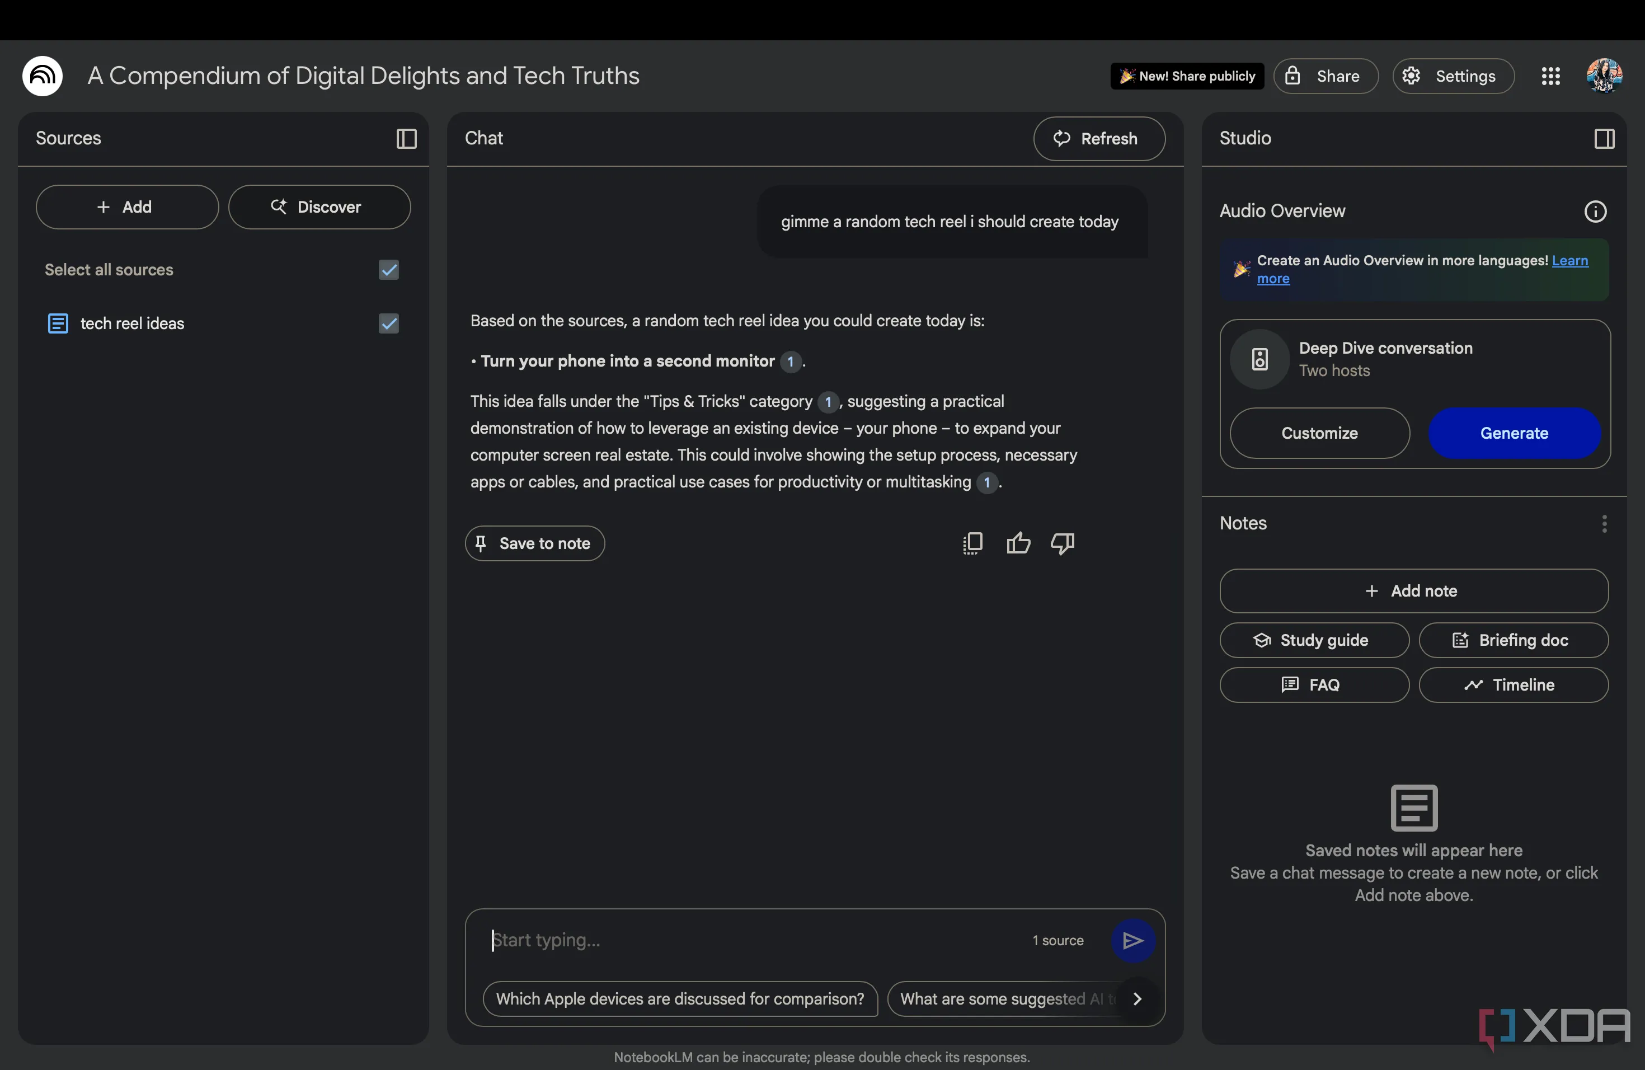The width and height of the screenshot is (1645, 1070).
Task: Open notebook Settings
Action: 1453,76
